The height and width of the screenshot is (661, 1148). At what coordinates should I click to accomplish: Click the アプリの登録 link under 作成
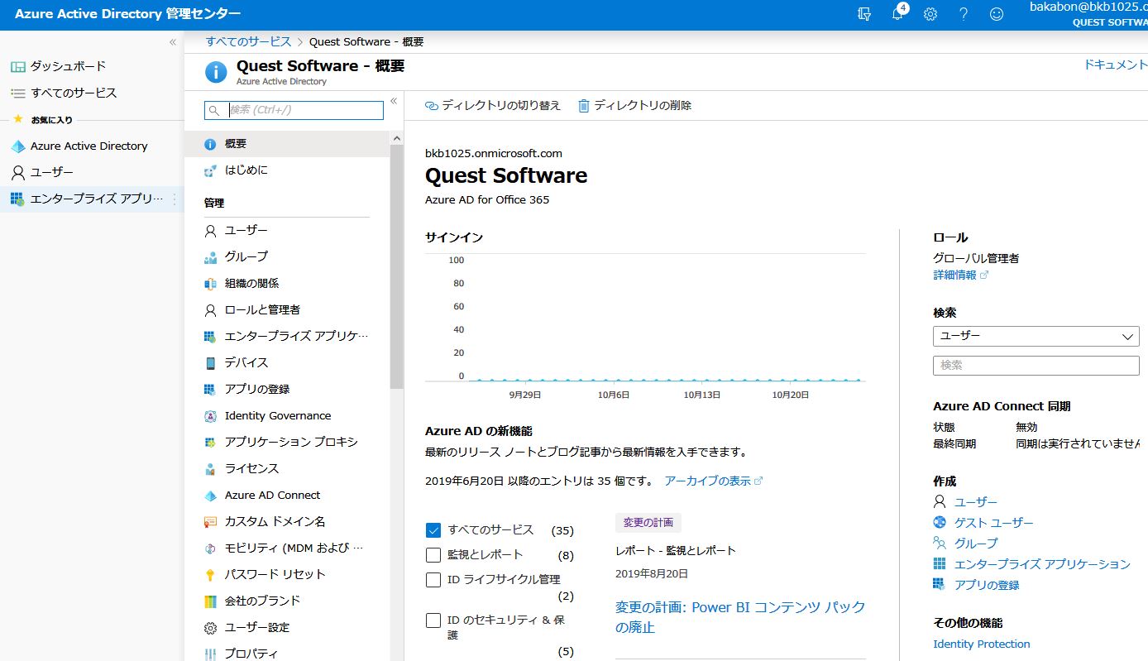pos(987,585)
